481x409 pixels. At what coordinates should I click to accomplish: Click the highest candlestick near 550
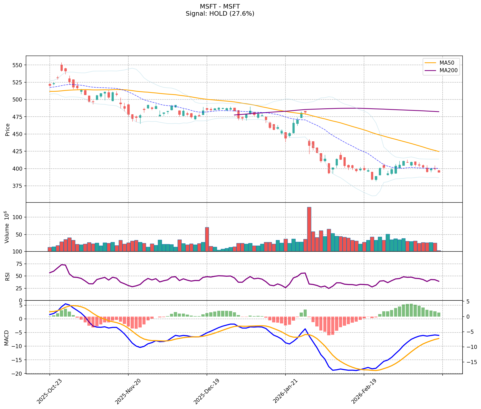pyautogui.click(x=61, y=67)
